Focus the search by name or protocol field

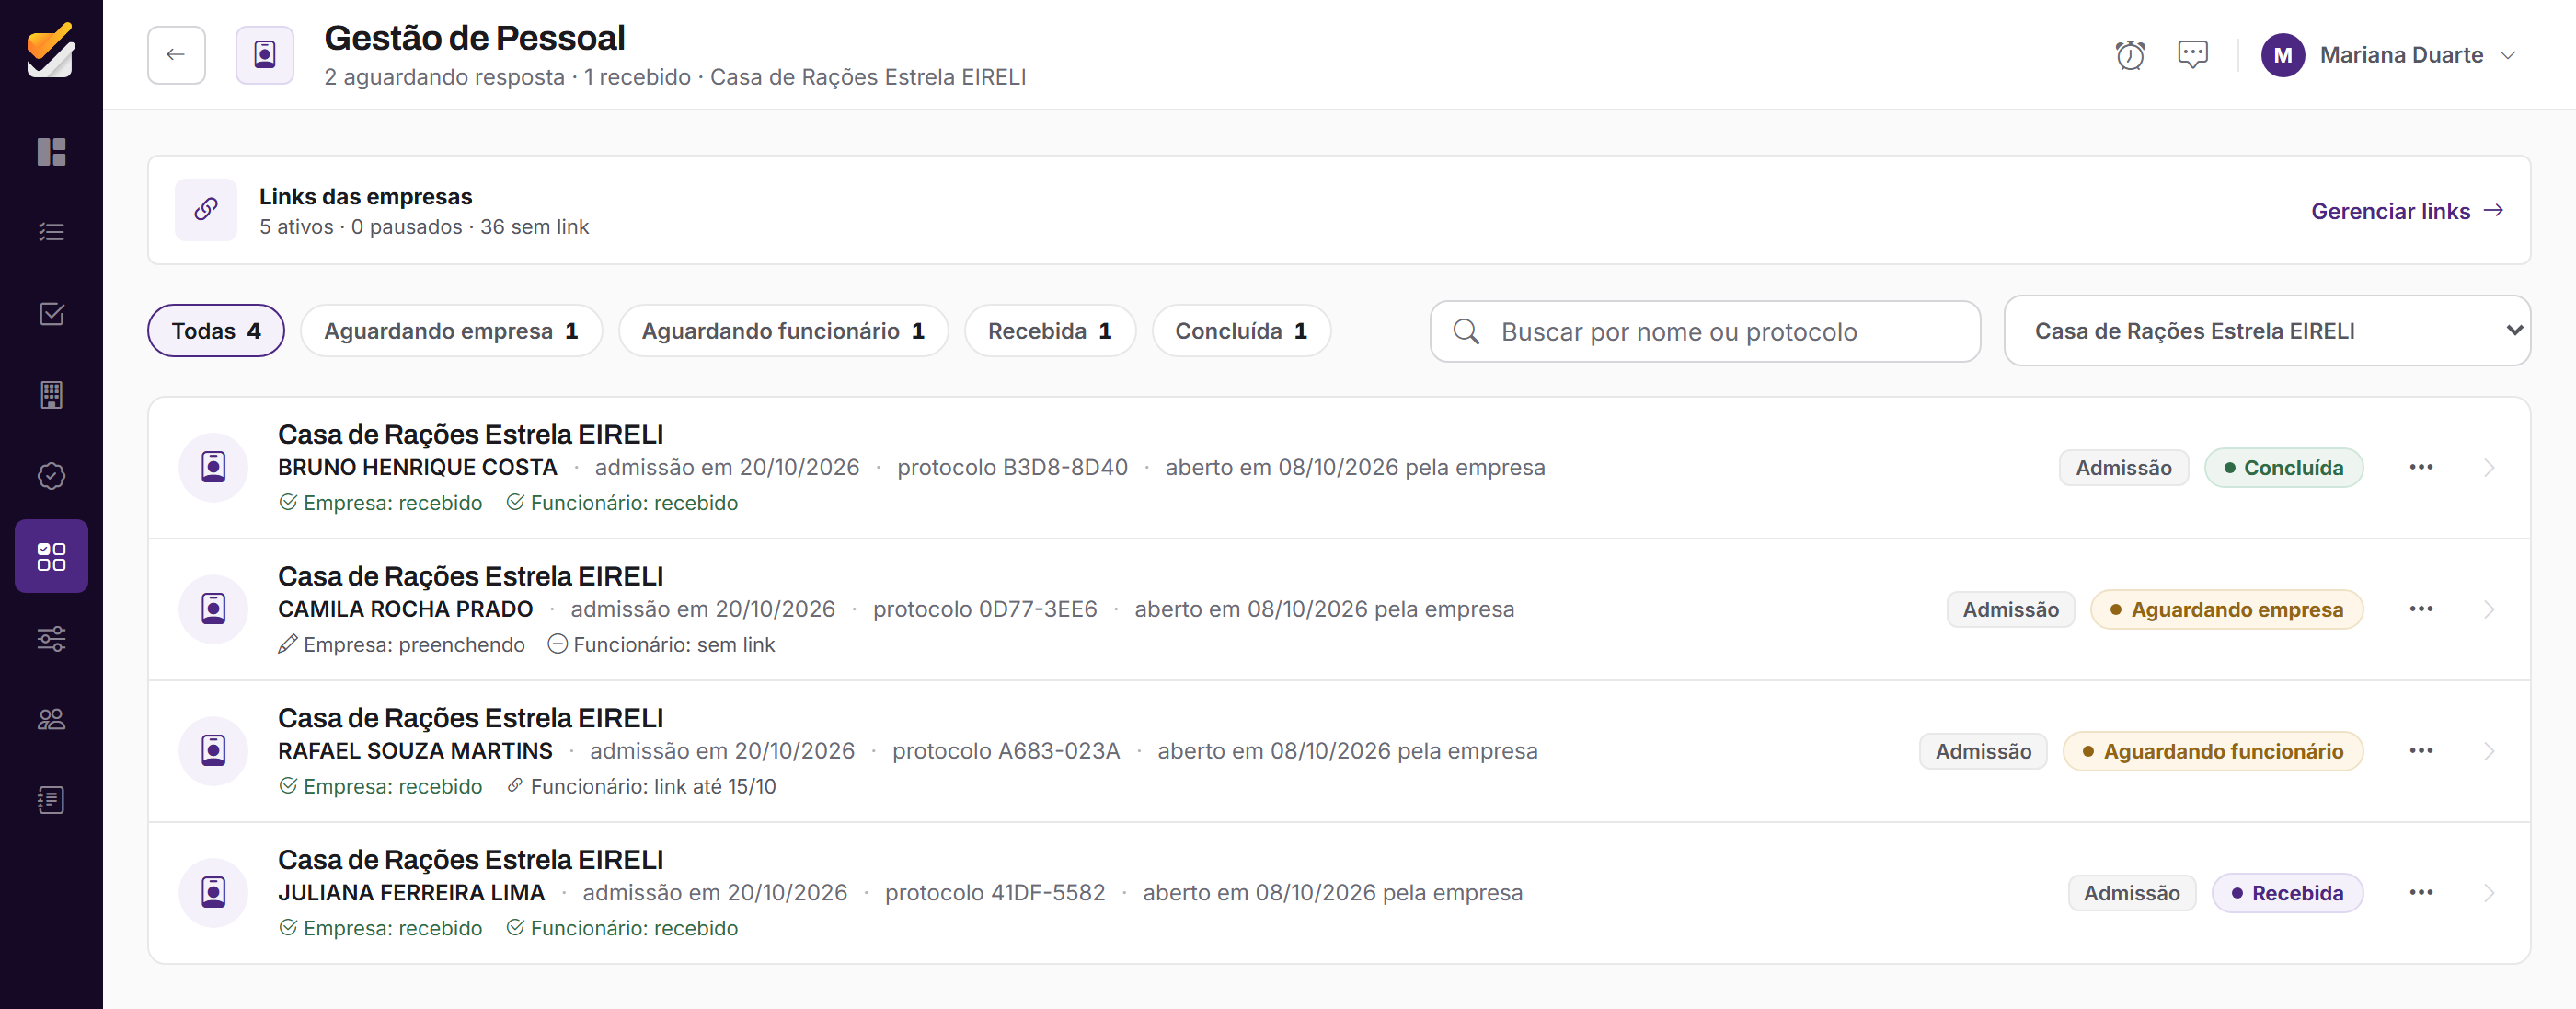click(x=1705, y=331)
